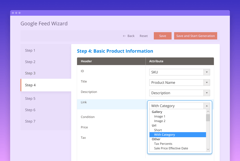
Task: Open the Product Name dropdown for Title
Action: tap(207, 83)
